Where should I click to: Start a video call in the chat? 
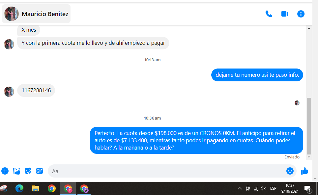[285, 14]
